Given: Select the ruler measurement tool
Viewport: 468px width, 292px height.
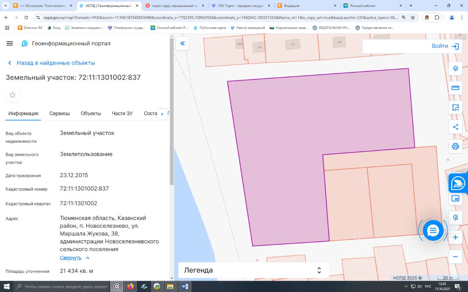Looking at the screenshot, I should tap(455, 88).
